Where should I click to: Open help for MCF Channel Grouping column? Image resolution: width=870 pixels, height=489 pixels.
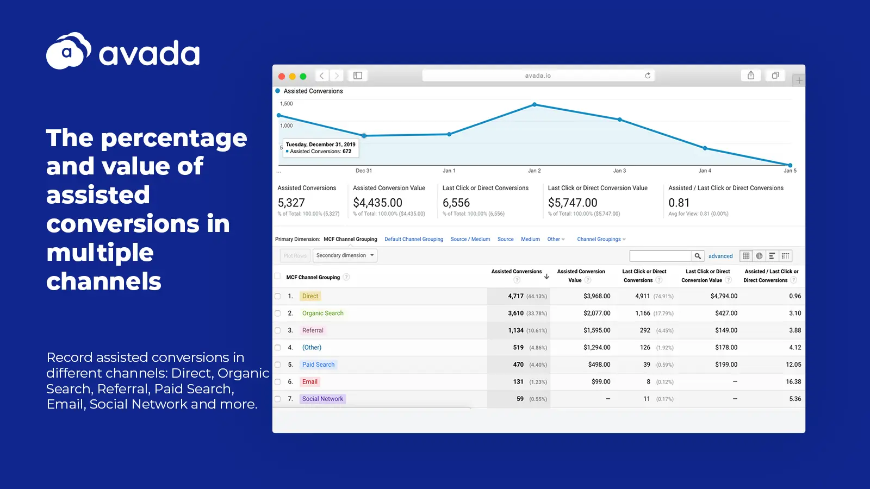coord(346,277)
